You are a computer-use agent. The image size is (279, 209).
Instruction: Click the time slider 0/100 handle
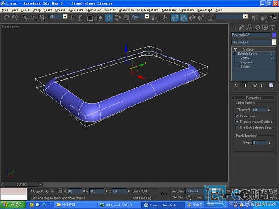(x=21, y=185)
